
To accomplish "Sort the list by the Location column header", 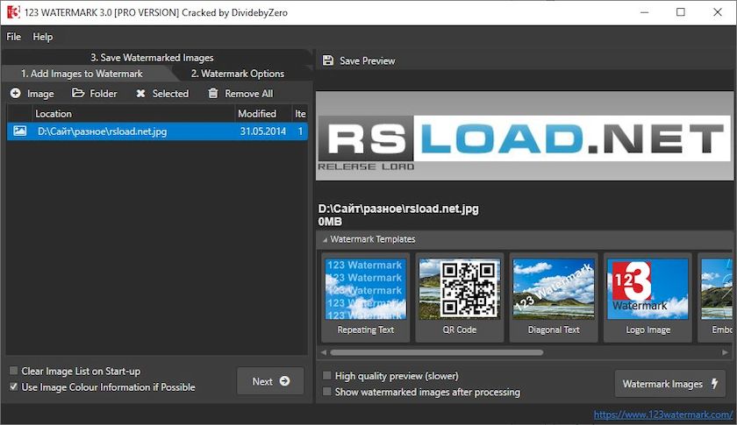I will tap(54, 114).
